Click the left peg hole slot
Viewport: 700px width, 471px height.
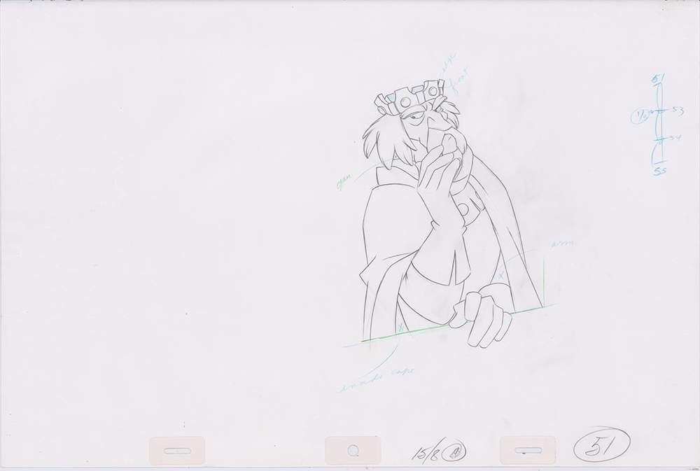(x=177, y=450)
